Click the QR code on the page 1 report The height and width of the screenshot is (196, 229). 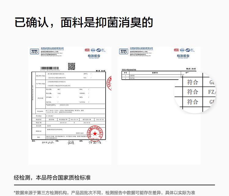click(71, 66)
